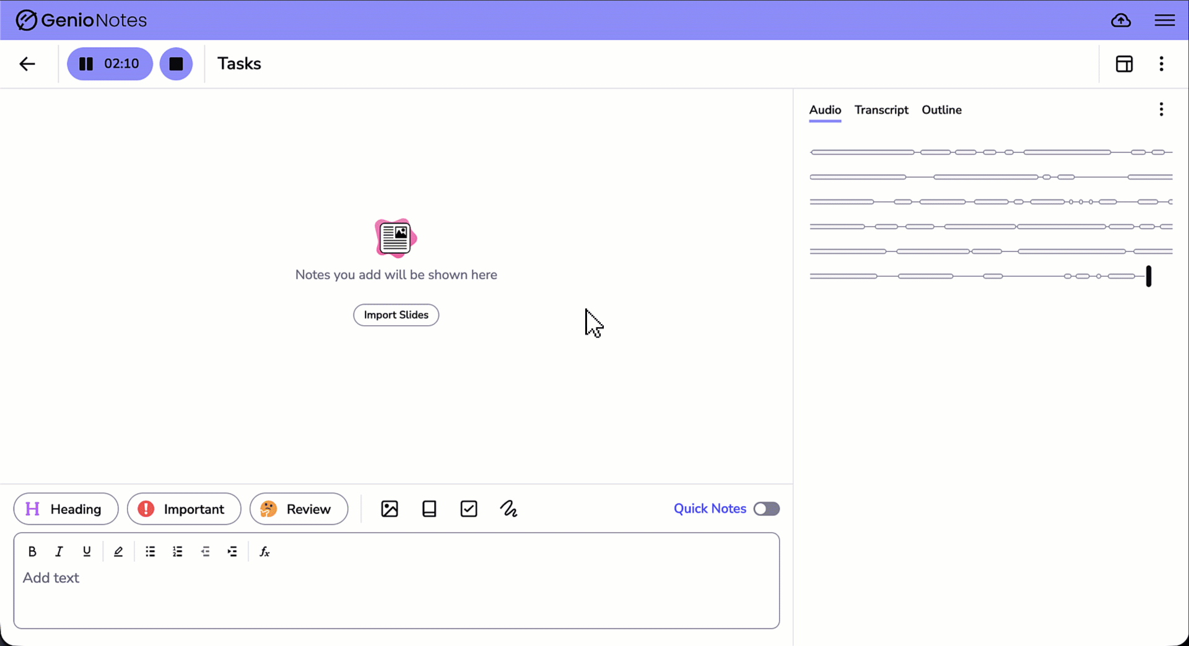The width and height of the screenshot is (1189, 646).
Task: Toggle italic formatting
Action: 59,552
